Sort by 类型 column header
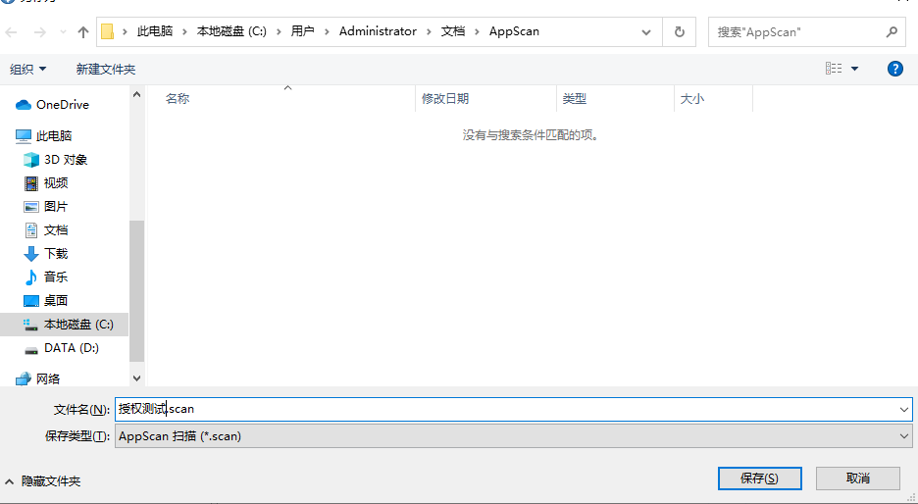This screenshot has height=504, width=918. click(575, 98)
